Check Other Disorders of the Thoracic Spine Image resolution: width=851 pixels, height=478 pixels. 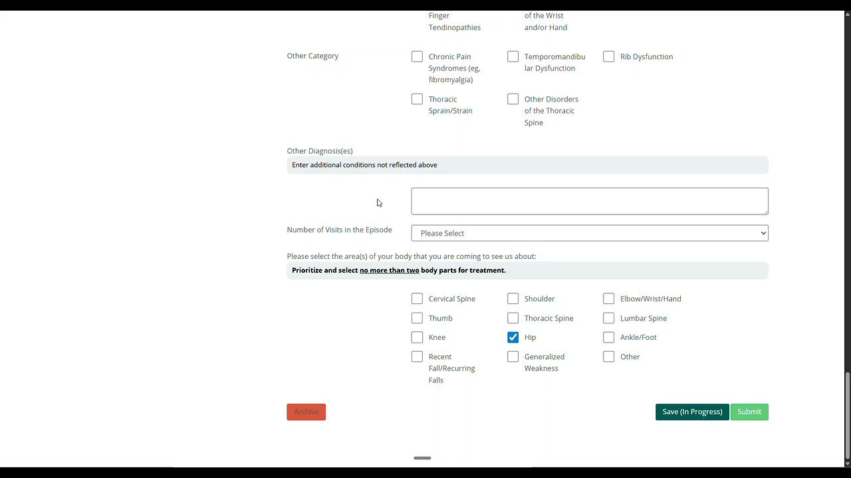[x=513, y=99]
